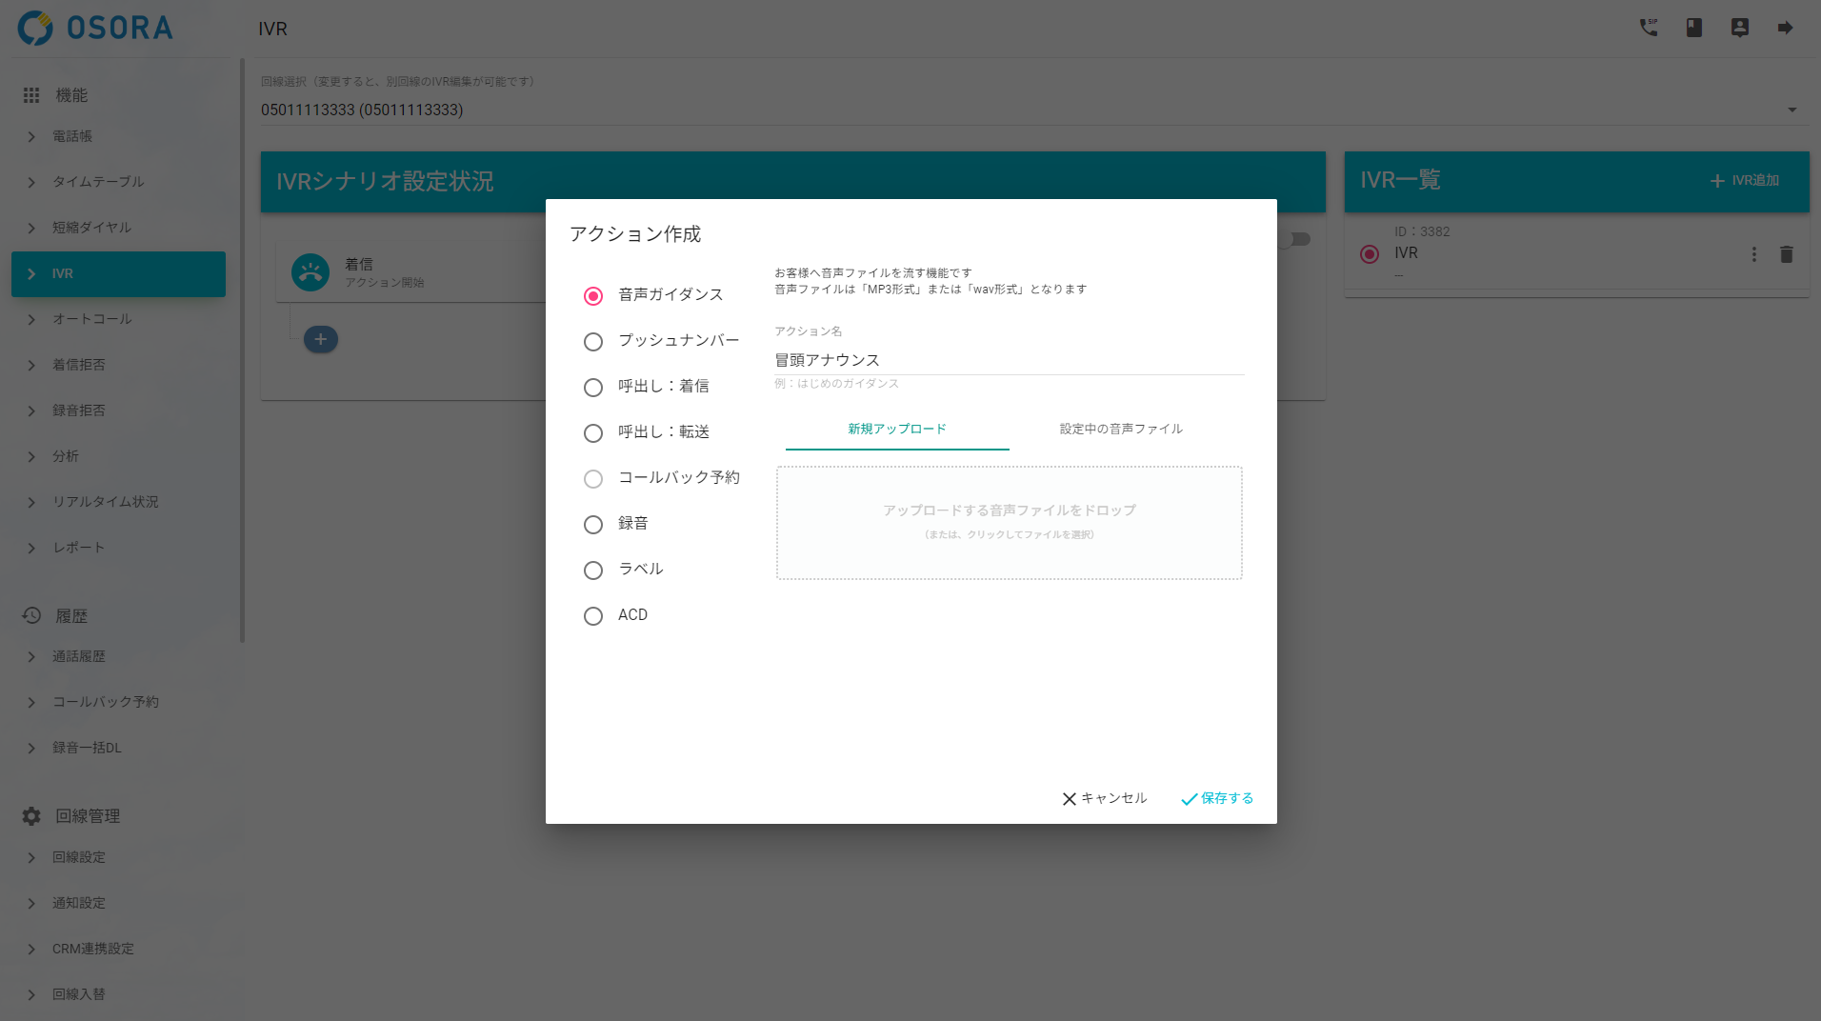Switch to the 設定中の音声ファイル tab

click(1121, 430)
